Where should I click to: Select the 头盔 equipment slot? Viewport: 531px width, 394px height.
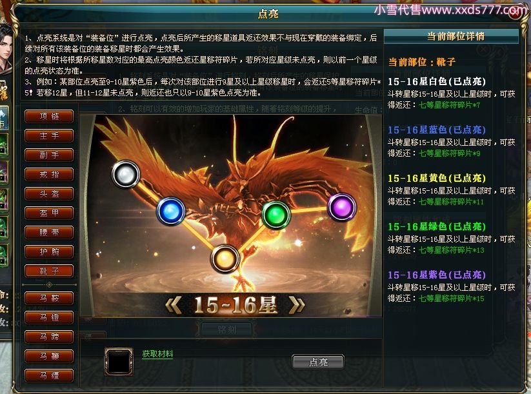49,193
